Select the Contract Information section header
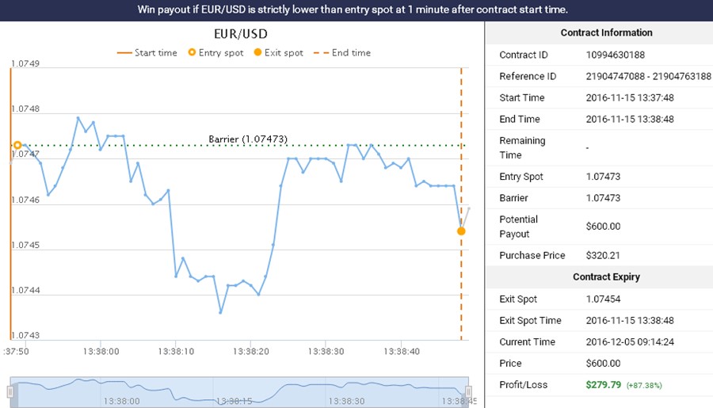 (x=606, y=33)
